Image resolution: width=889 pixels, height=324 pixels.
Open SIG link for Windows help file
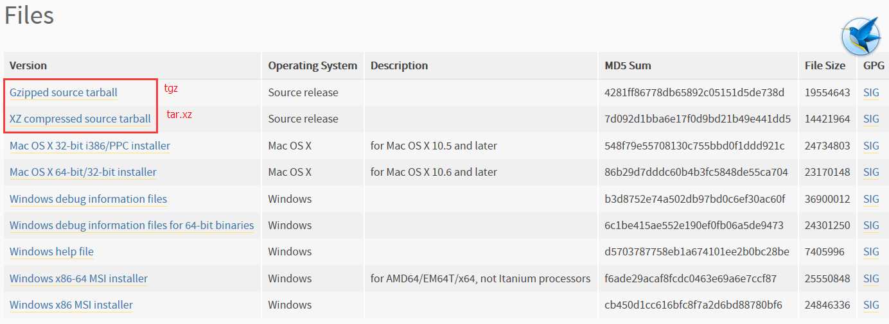pyautogui.click(x=871, y=252)
